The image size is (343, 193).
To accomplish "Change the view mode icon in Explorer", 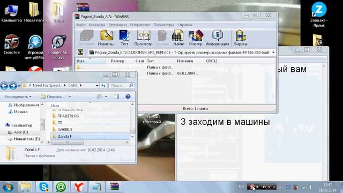I will pyautogui.click(x=99, y=96).
